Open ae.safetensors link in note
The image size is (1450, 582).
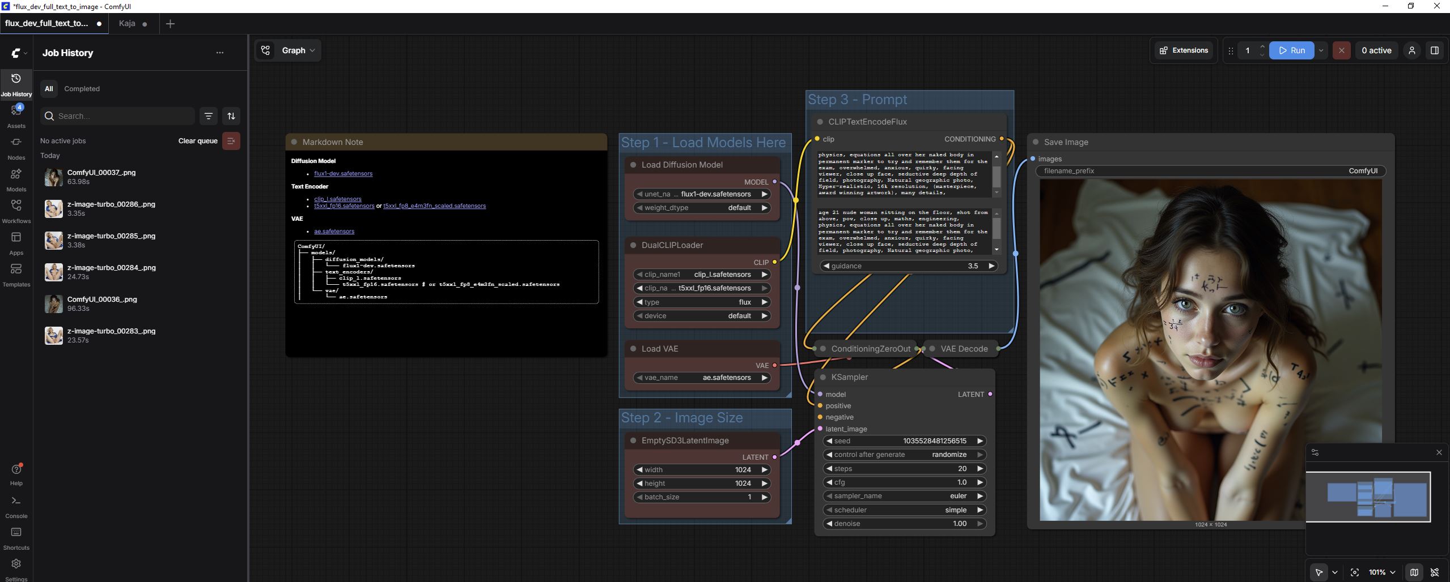point(334,232)
